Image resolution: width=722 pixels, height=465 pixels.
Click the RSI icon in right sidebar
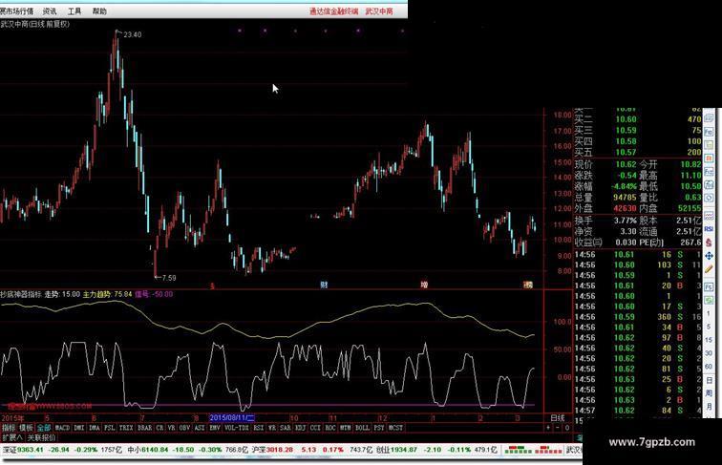(709, 228)
